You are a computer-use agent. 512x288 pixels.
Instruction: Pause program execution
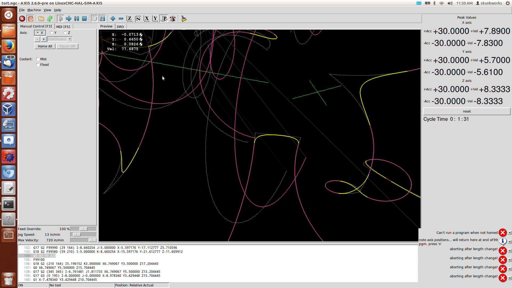[x=77, y=19]
